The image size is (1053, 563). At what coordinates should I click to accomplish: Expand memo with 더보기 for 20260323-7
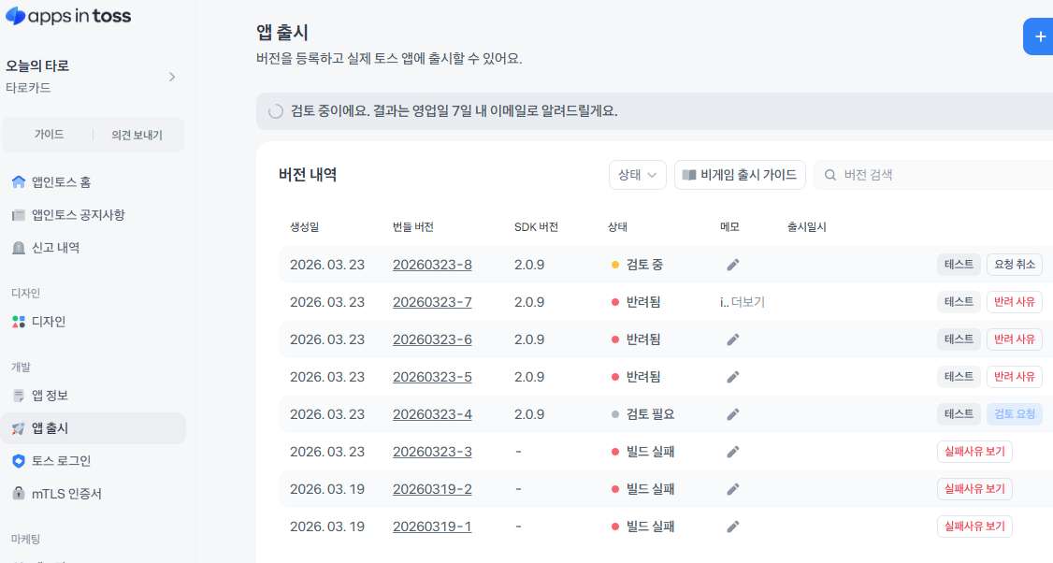(748, 302)
